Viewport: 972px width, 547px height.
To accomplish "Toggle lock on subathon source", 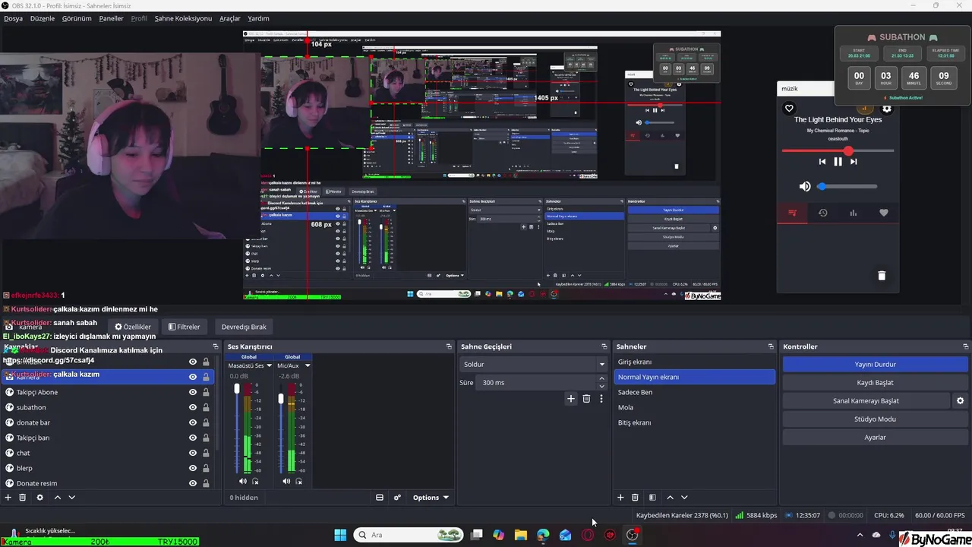I will pyautogui.click(x=206, y=407).
